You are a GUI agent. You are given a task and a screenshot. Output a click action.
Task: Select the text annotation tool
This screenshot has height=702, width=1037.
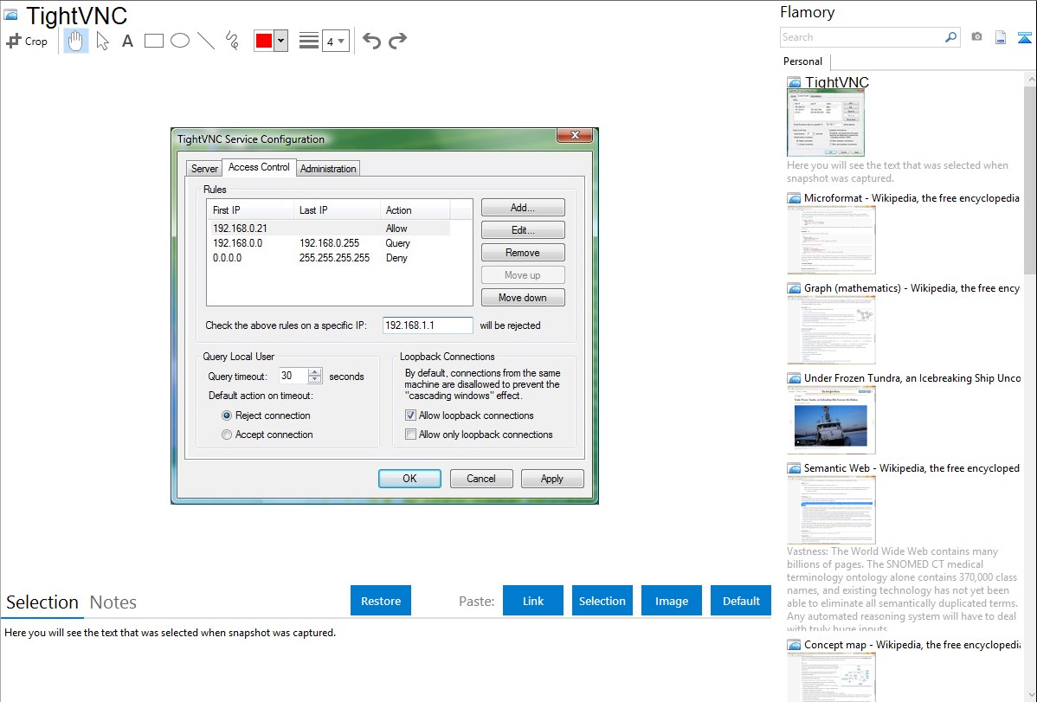point(127,41)
